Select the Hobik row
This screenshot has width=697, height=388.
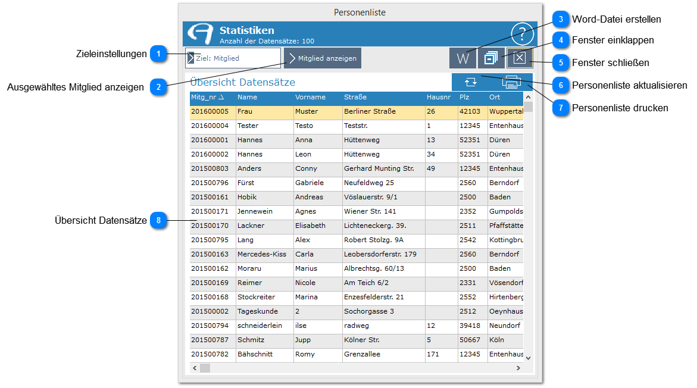pyautogui.click(x=357, y=198)
